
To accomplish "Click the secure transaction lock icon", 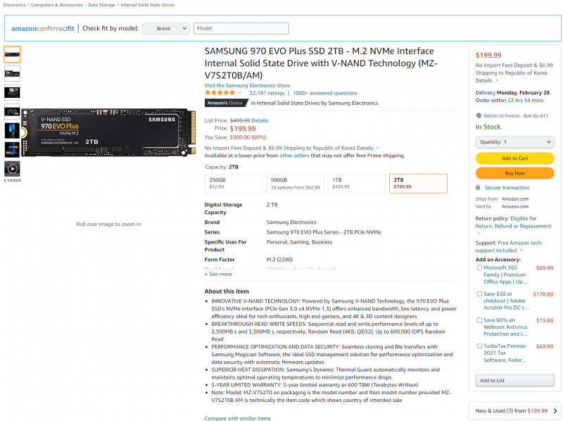I will coord(478,187).
